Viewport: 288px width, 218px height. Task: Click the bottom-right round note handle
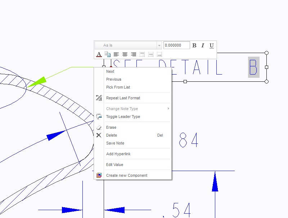(x=267, y=81)
